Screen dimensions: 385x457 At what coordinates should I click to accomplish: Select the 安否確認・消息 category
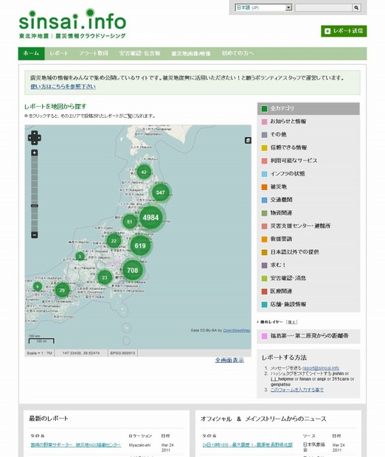point(308,279)
